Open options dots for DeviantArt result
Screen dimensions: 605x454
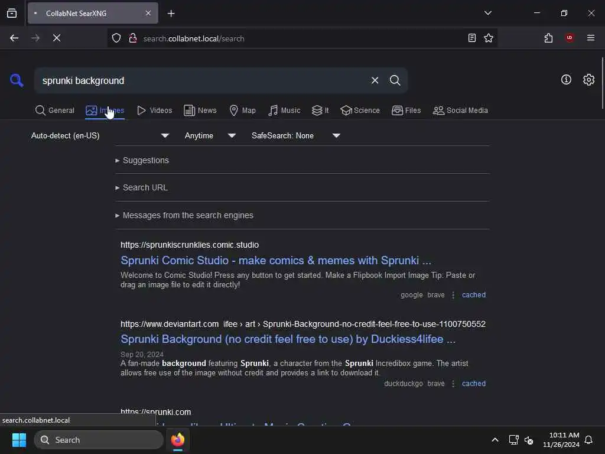(453, 384)
